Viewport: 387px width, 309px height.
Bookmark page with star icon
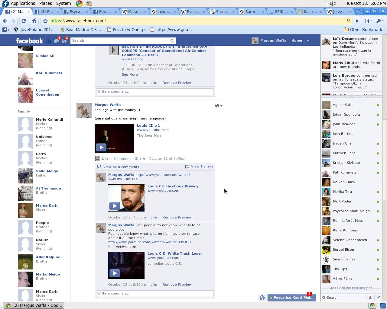[x=45, y=21]
